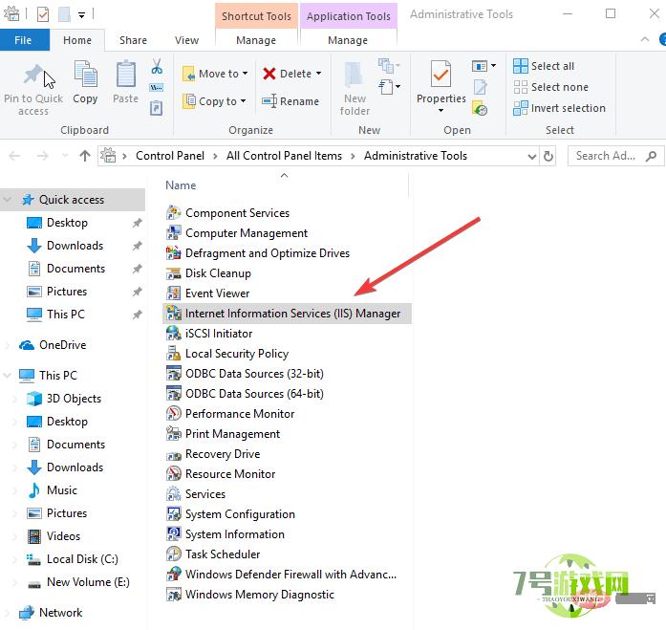
Task: Click the Forward arrow navigation button
Action: point(42,156)
